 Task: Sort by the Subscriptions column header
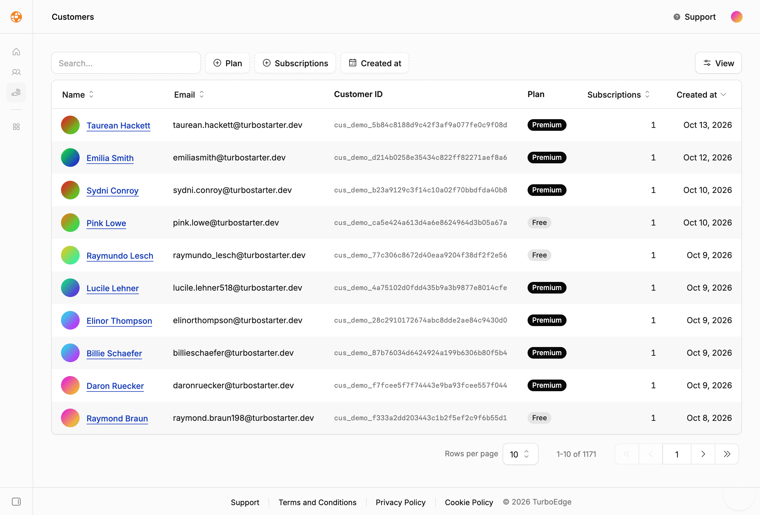(619, 95)
